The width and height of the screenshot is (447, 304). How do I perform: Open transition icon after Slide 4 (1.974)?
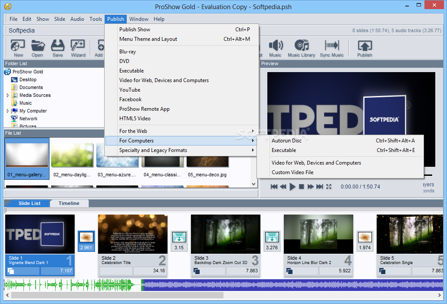pyautogui.click(x=365, y=237)
